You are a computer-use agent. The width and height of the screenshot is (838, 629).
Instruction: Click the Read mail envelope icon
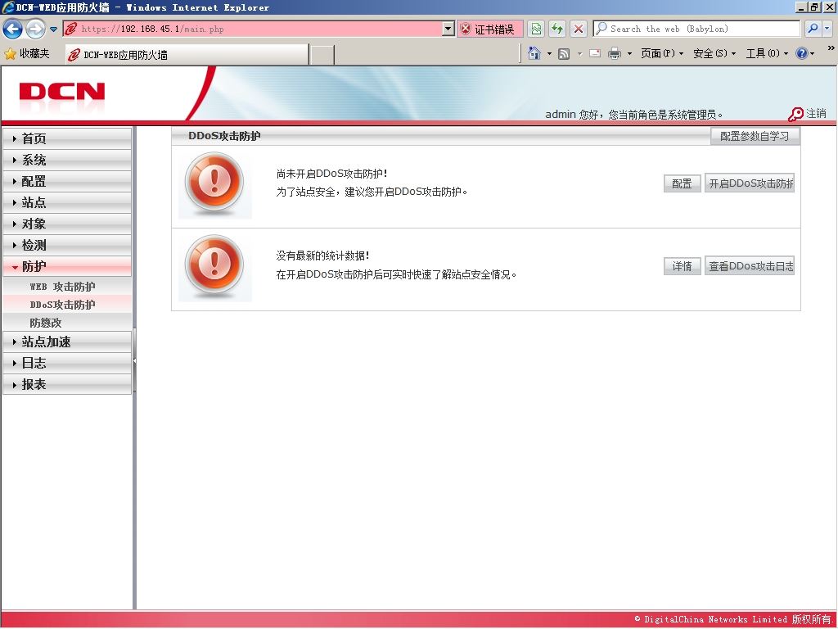[x=595, y=53]
